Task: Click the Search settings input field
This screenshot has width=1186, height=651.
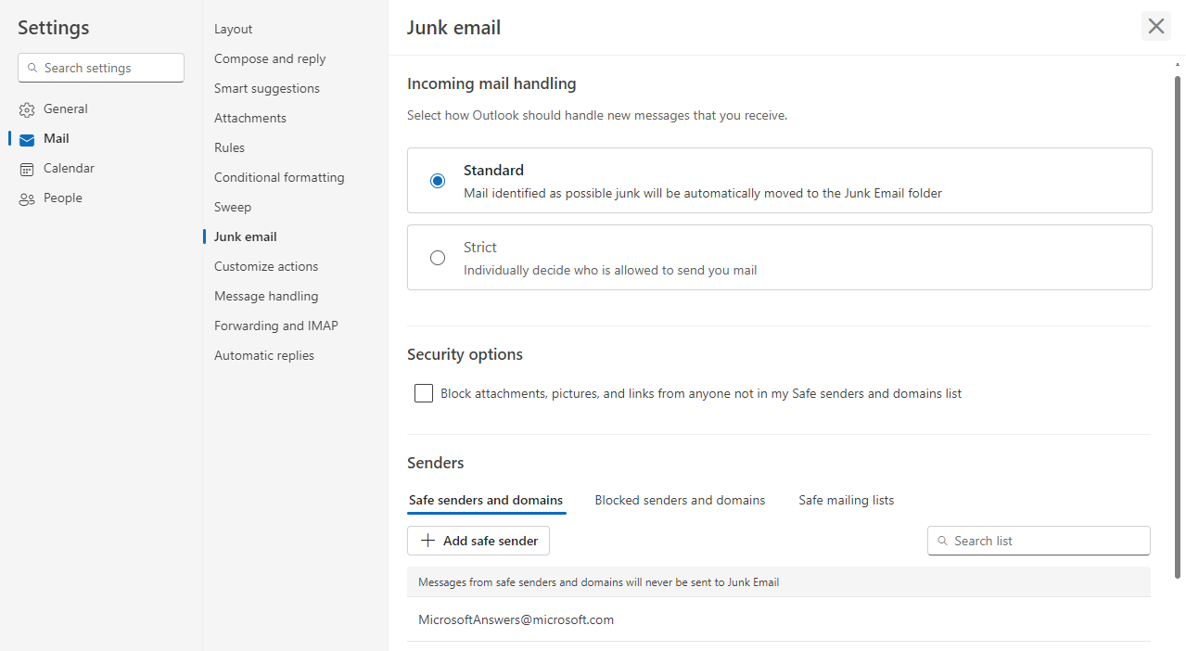Action: coord(101,68)
